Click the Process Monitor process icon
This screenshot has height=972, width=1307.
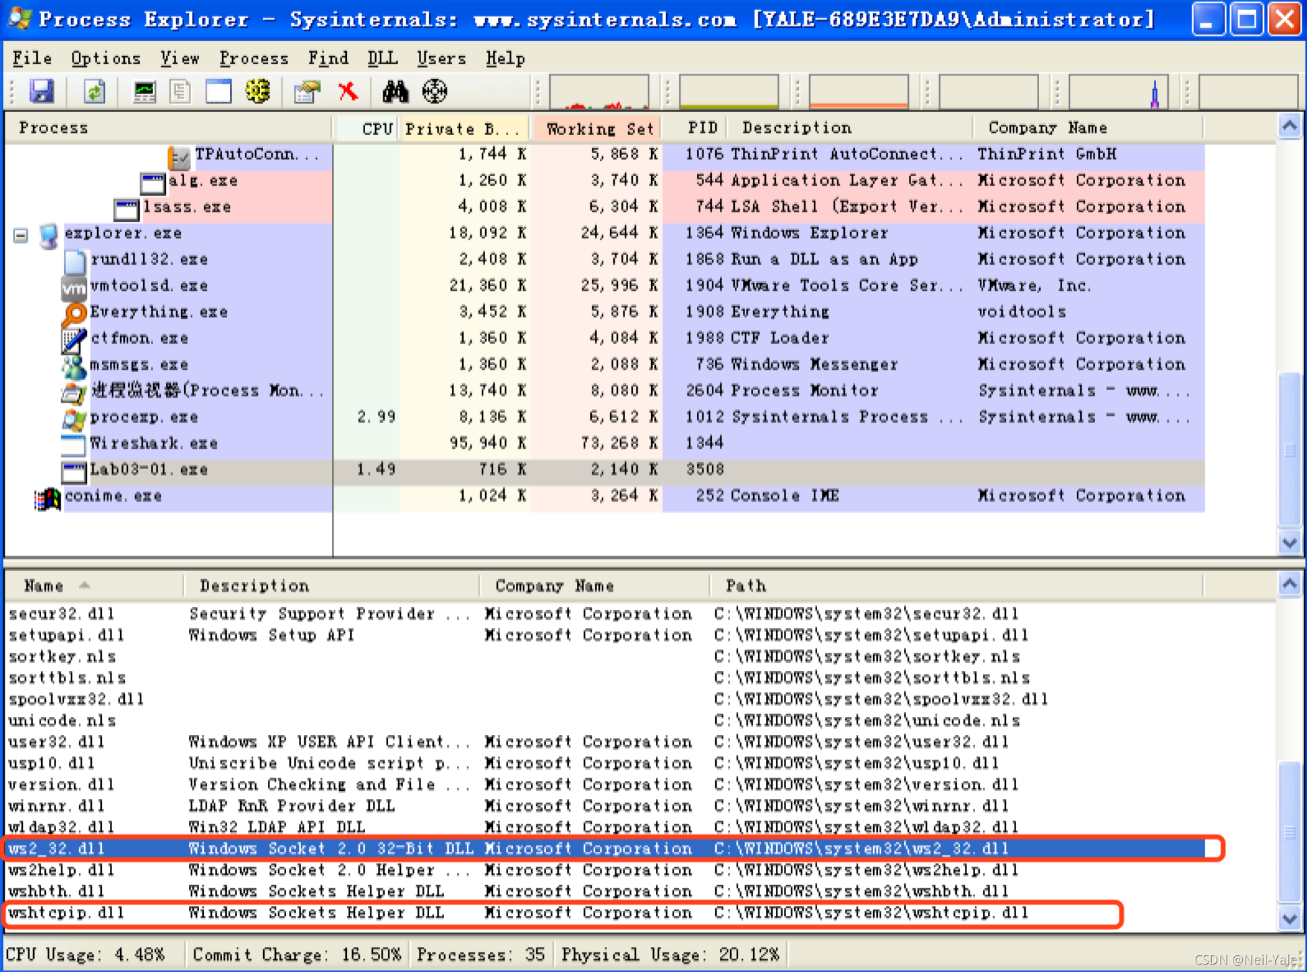pos(74,392)
